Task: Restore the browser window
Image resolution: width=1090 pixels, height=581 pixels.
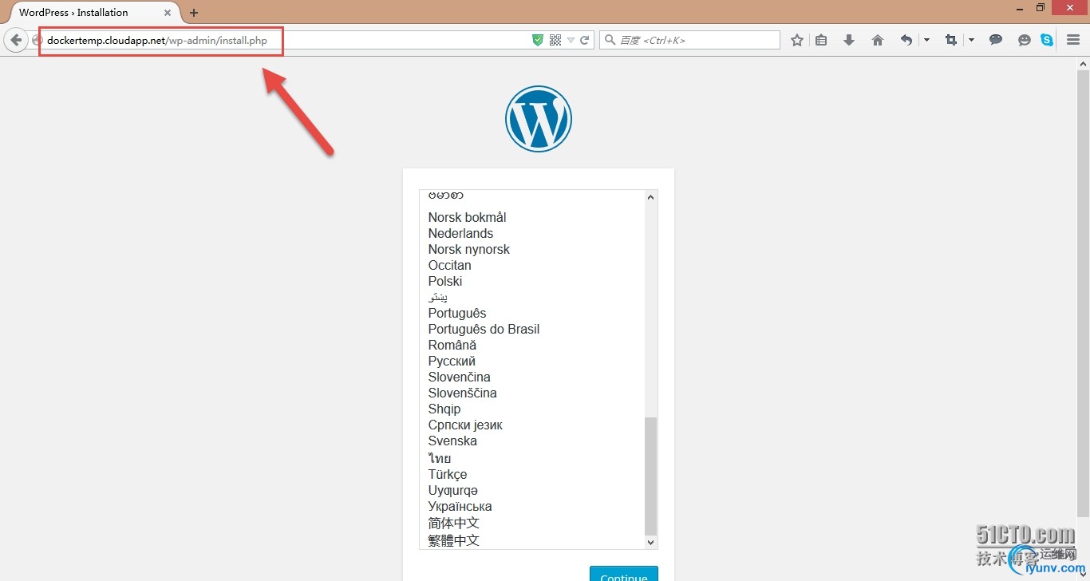Action: click(1040, 7)
